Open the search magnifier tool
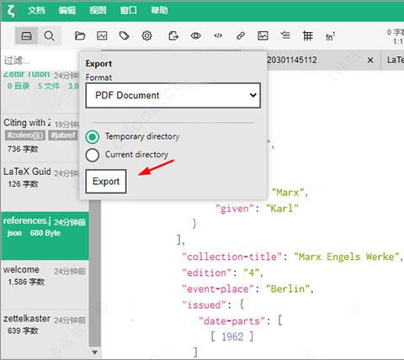404x360 pixels. pyautogui.click(x=49, y=36)
